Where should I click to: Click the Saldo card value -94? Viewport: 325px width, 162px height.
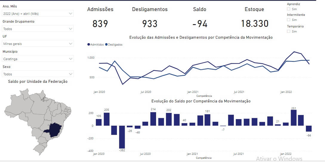pyautogui.click(x=200, y=24)
